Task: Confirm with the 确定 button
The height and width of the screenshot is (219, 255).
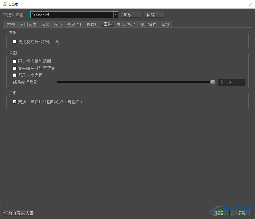Action: point(219,213)
